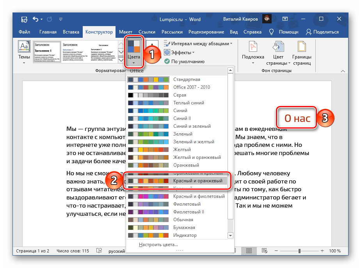Viewport: 361px width, 268px height.
Task: Switch to the Вставка tab
Action: tap(71, 32)
